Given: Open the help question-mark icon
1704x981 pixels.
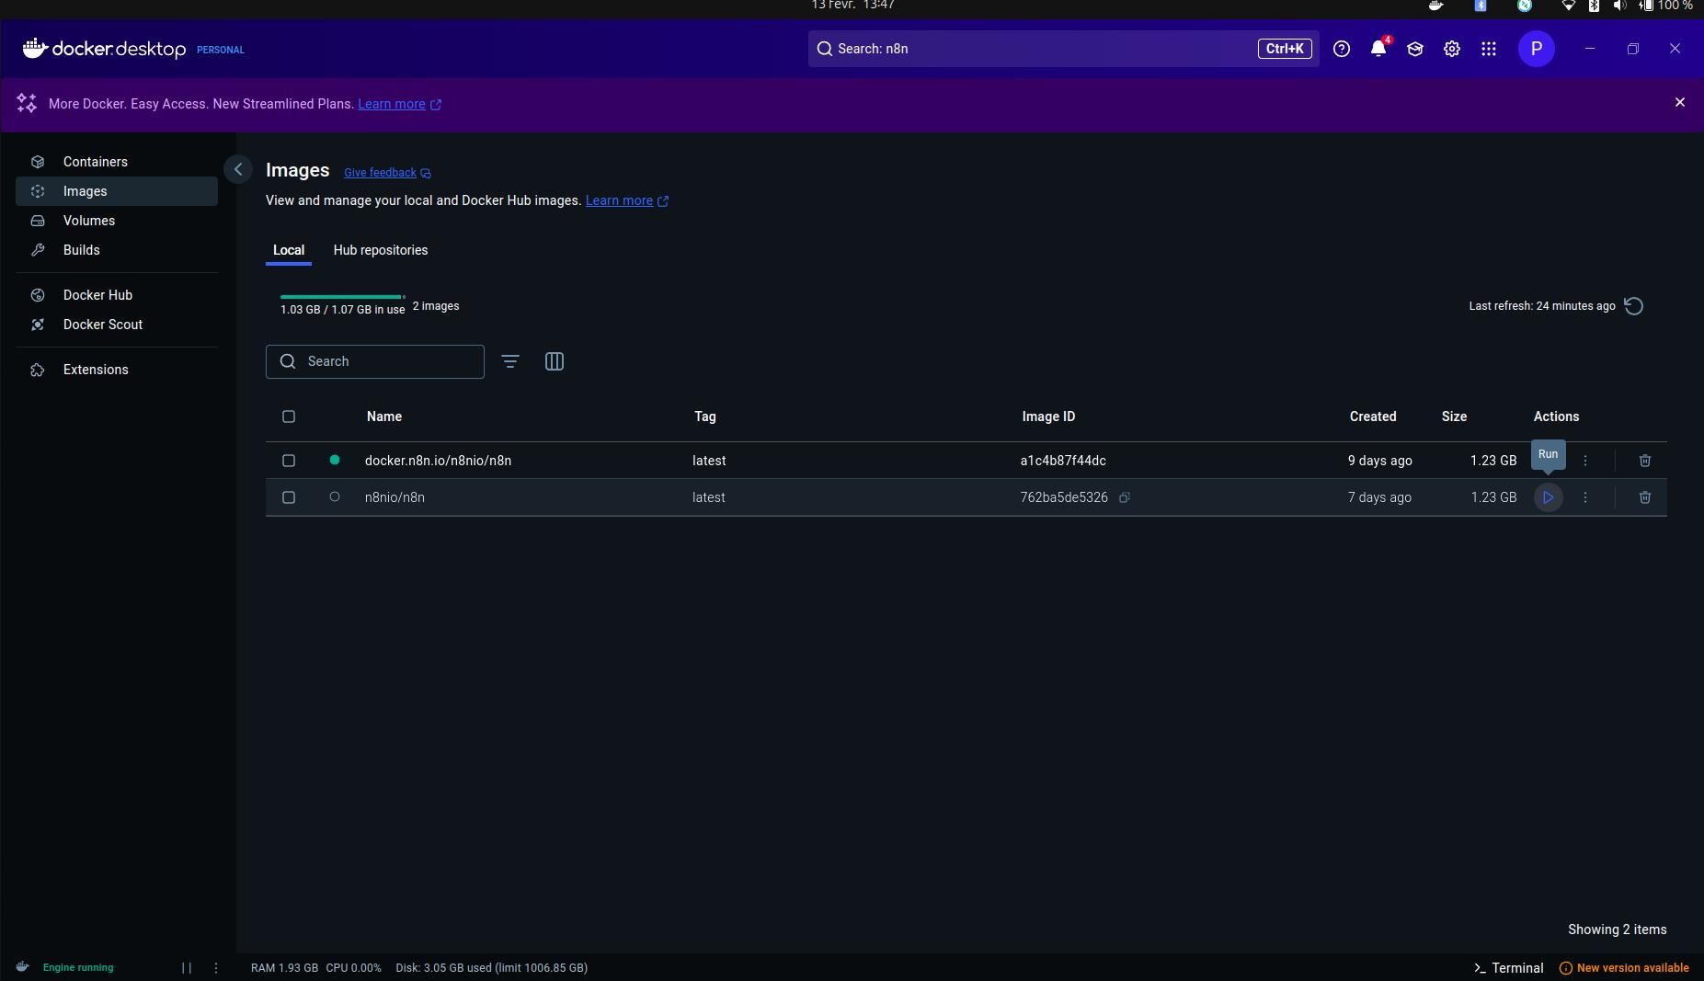Looking at the screenshot, I should (1342, 49).
